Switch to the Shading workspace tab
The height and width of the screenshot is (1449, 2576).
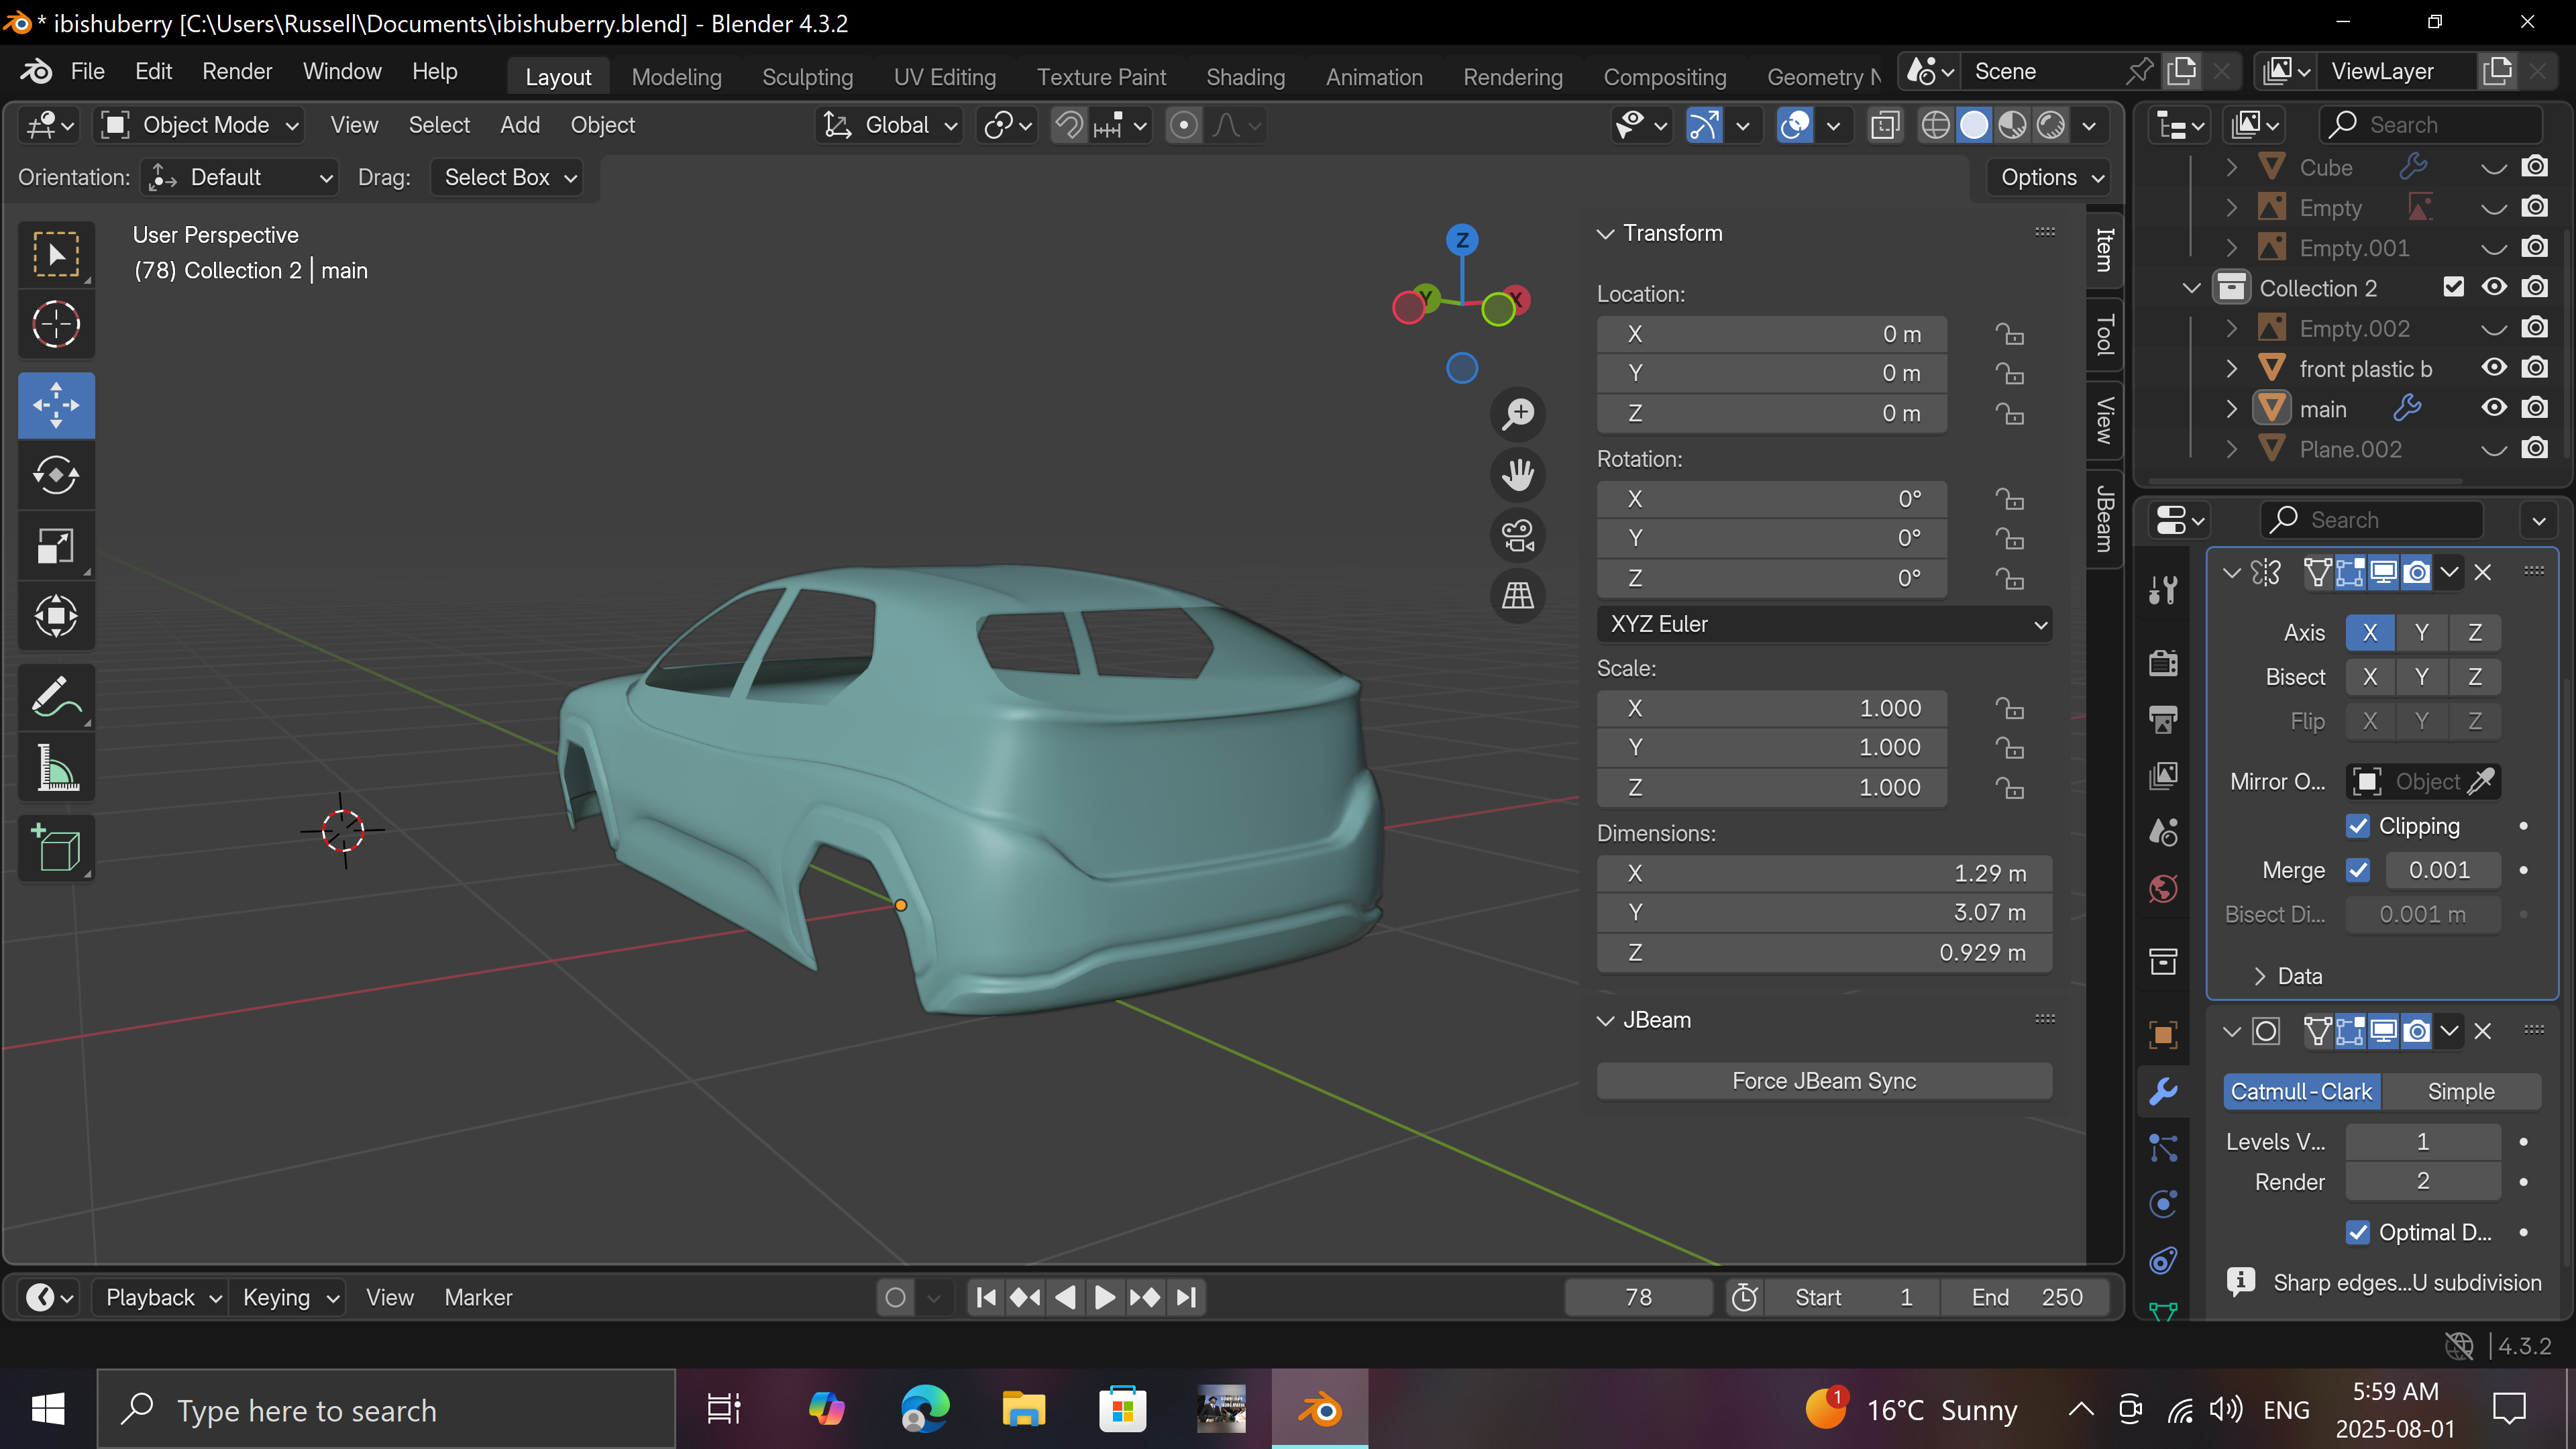(x=1245, y=77)
